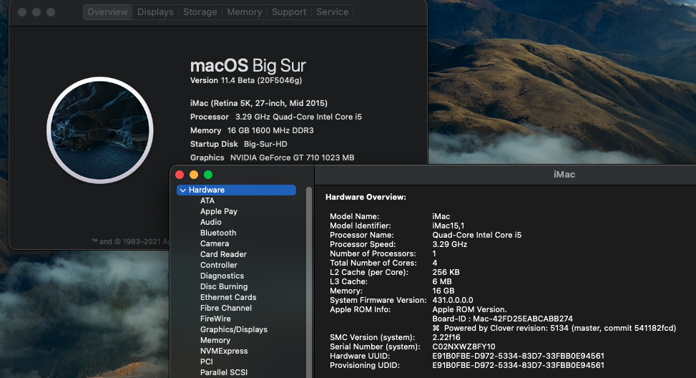Viewport: 696px width, 378px height.
Task: Click the Total Number of Cores value
Action: point(435,263)
